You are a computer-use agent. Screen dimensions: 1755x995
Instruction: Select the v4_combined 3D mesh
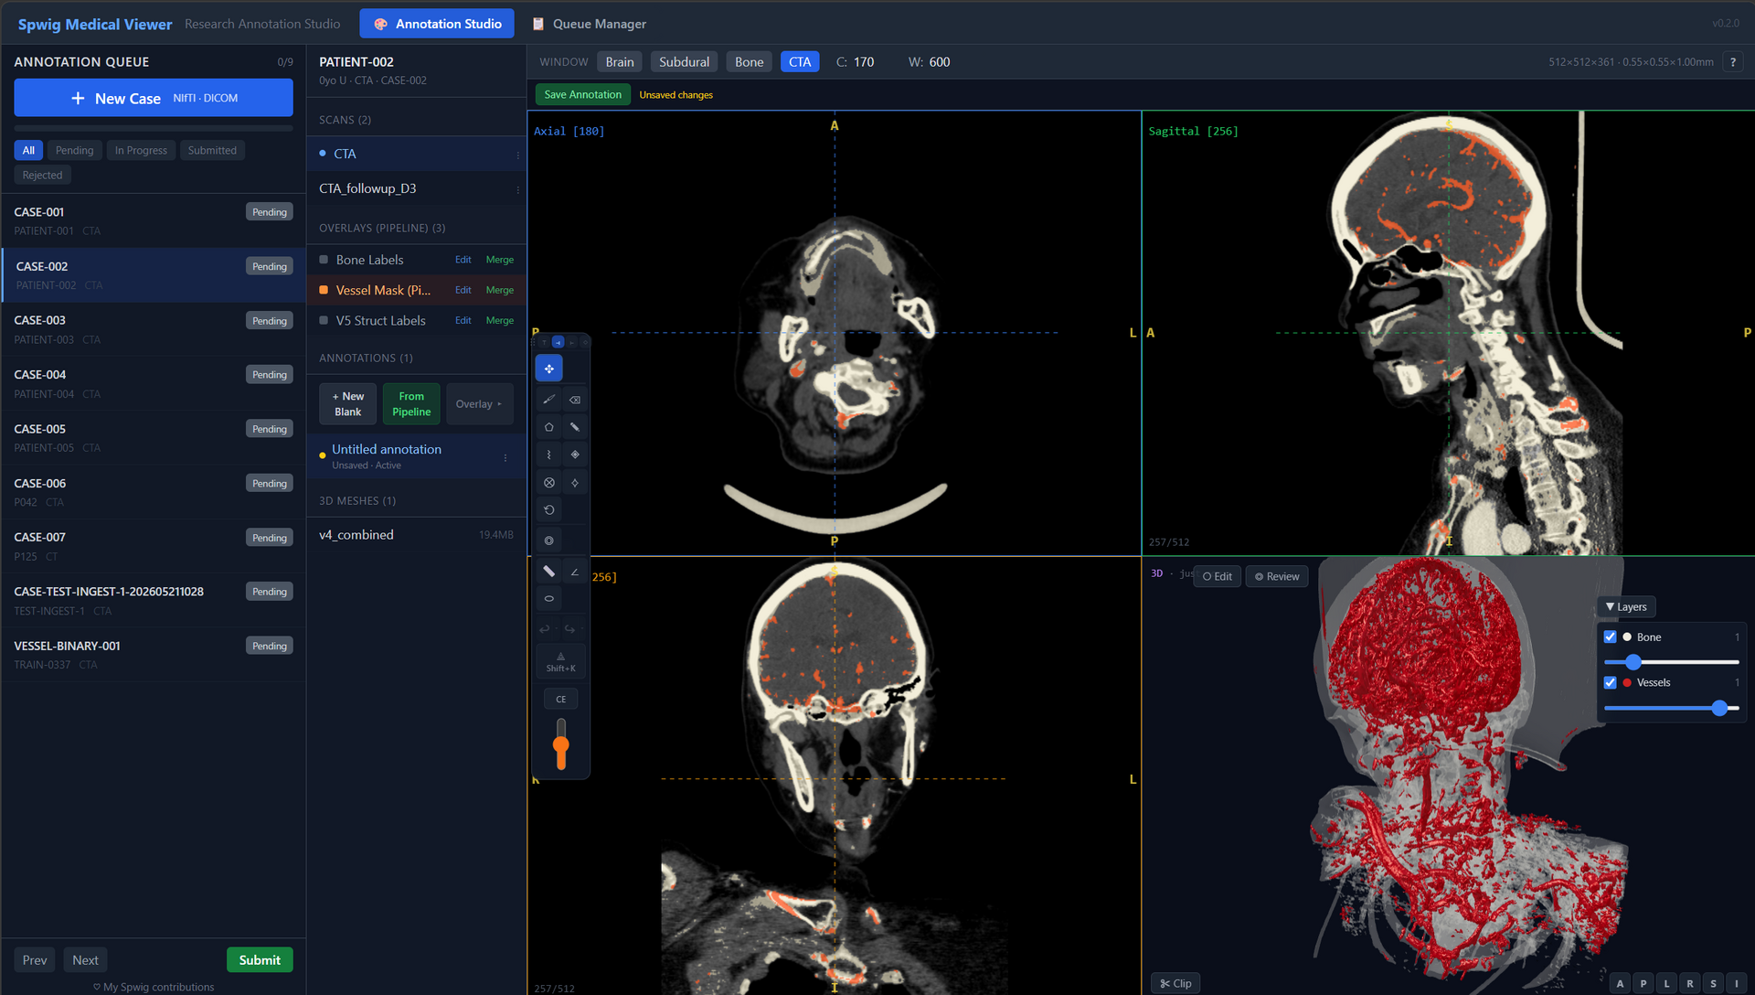(416, 535)
